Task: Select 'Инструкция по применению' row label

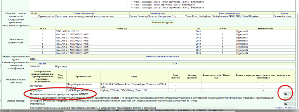Action: point(16,22)
